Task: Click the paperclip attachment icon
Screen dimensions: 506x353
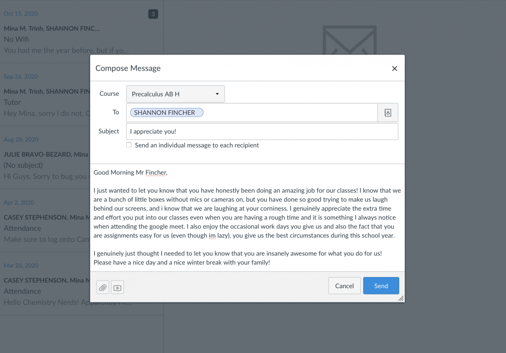Action: (x=103, y=287)
